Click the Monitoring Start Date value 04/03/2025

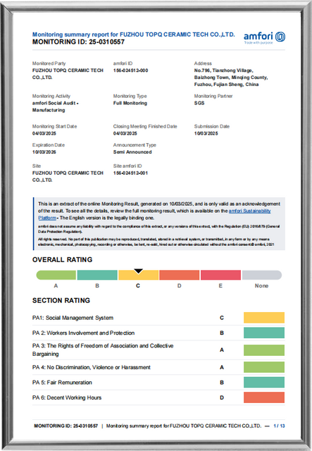tap(44, 133)
